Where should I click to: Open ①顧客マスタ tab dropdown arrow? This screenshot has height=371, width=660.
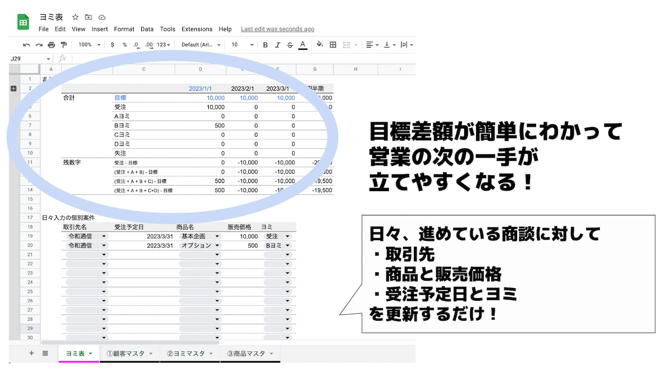point(150,354)
